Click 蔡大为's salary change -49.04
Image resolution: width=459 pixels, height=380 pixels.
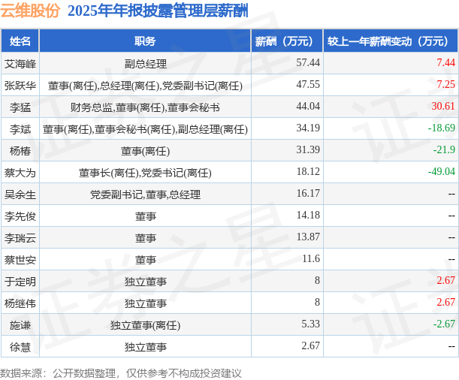[x=442, y=171]
